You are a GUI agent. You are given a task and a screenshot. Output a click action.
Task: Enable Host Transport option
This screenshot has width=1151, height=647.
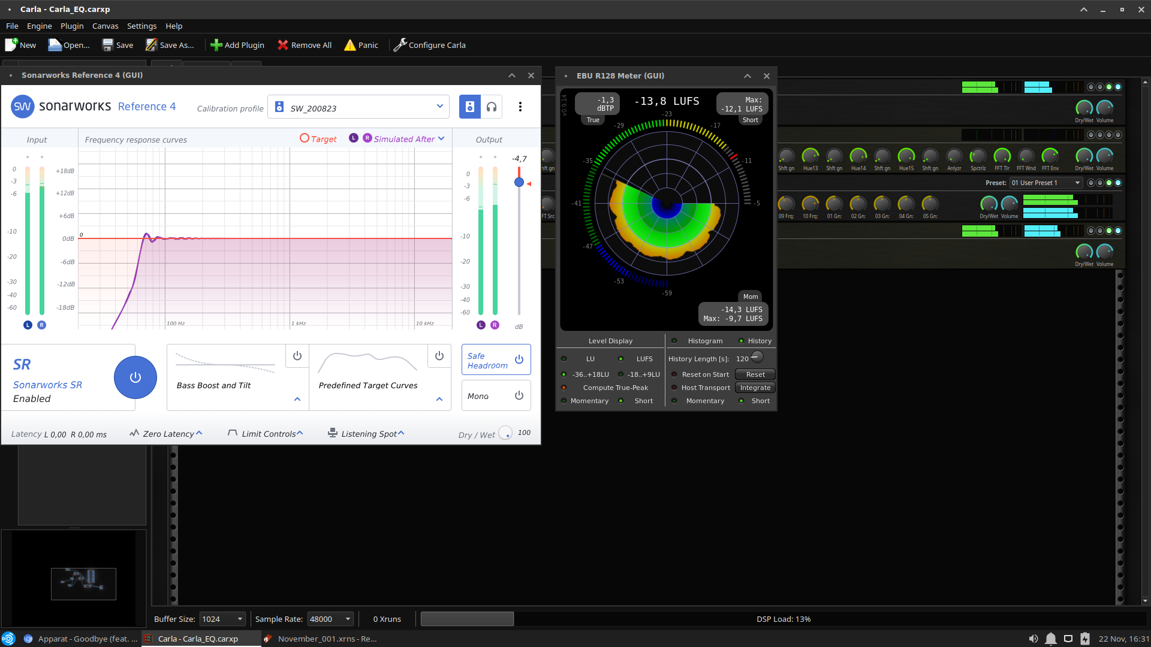[x=674, y=388]
